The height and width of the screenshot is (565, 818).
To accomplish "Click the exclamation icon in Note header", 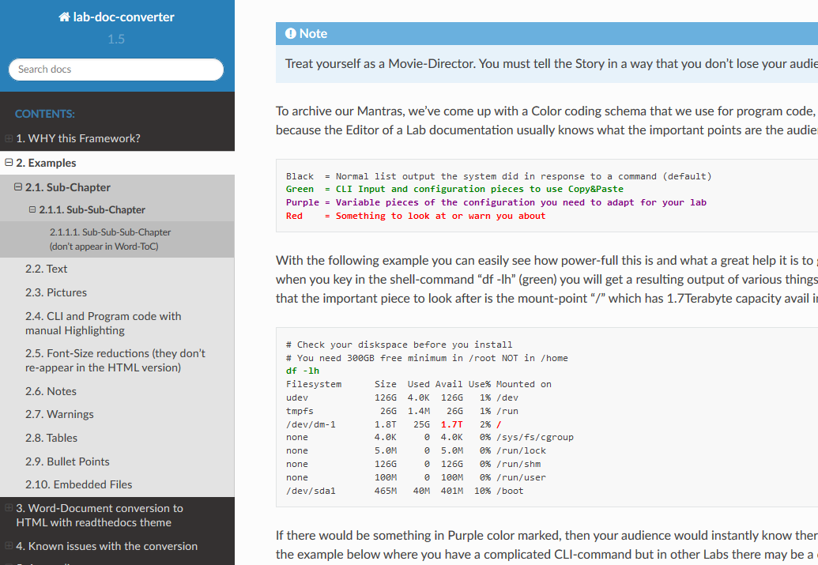I will 291,33.
